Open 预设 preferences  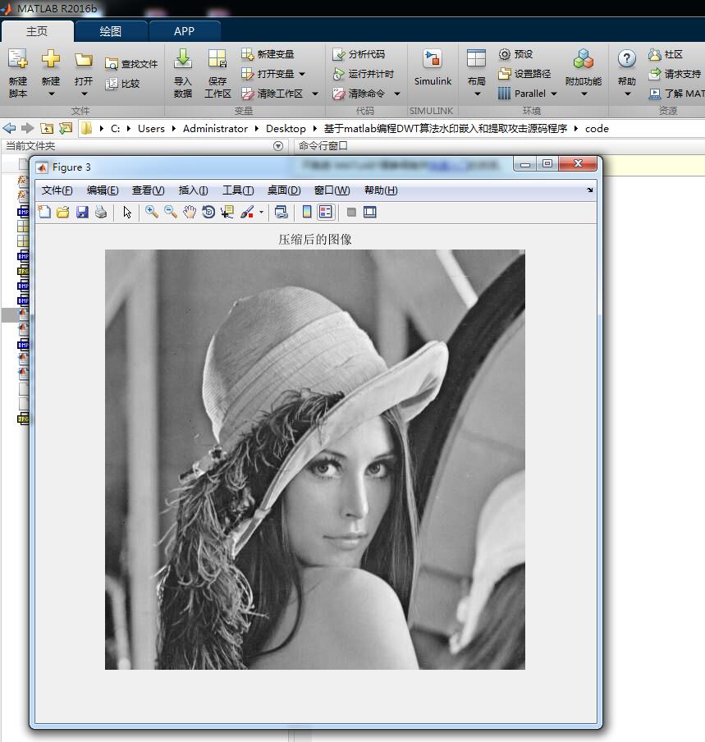[x=515, y=54]
